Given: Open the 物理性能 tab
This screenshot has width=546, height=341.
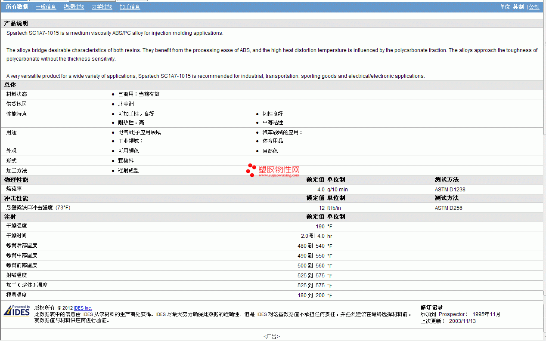Looking at the screenshot, I should 74,7.
